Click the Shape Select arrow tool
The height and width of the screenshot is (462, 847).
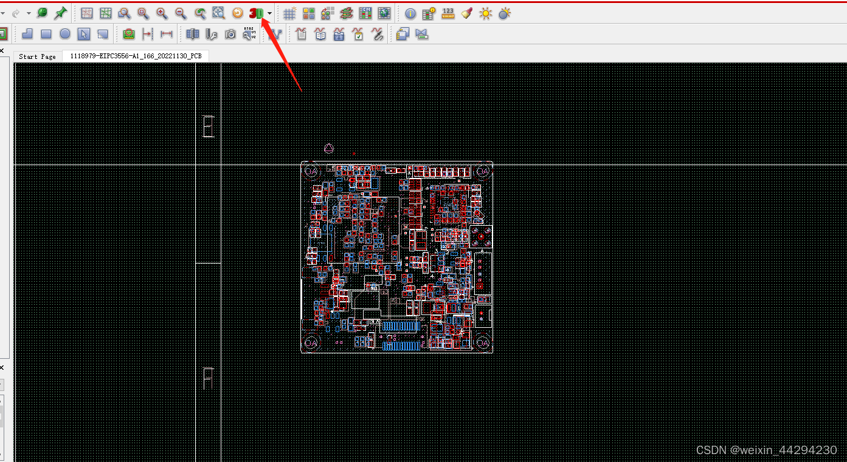(84, 34)
